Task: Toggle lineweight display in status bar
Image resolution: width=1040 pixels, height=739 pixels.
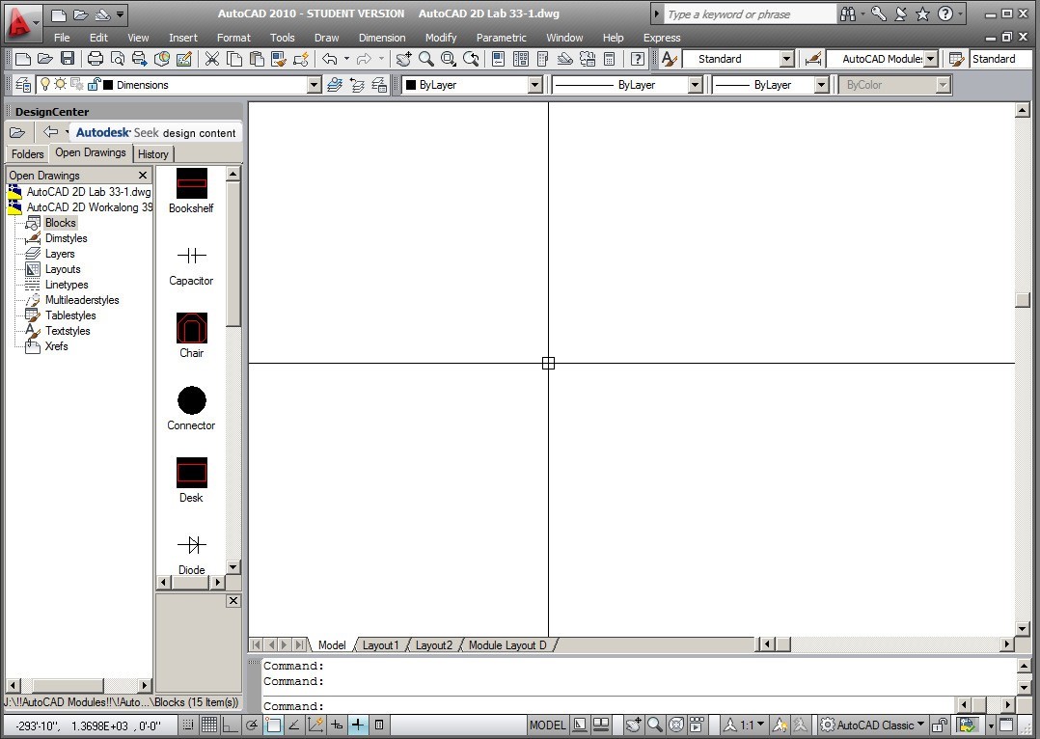Action: coord(358,725)
